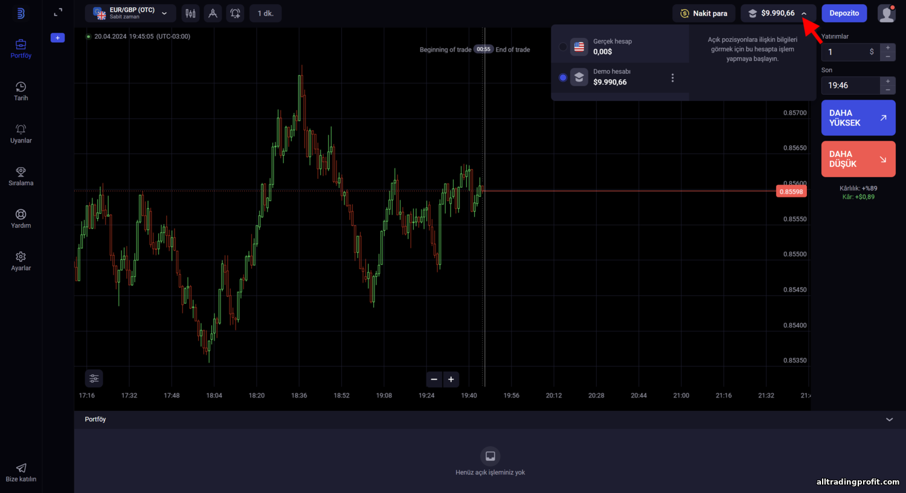This screenshot has height=493, width=906.
Task: Click the DAHA DÜŞÜK button
Action: (858, 159)
